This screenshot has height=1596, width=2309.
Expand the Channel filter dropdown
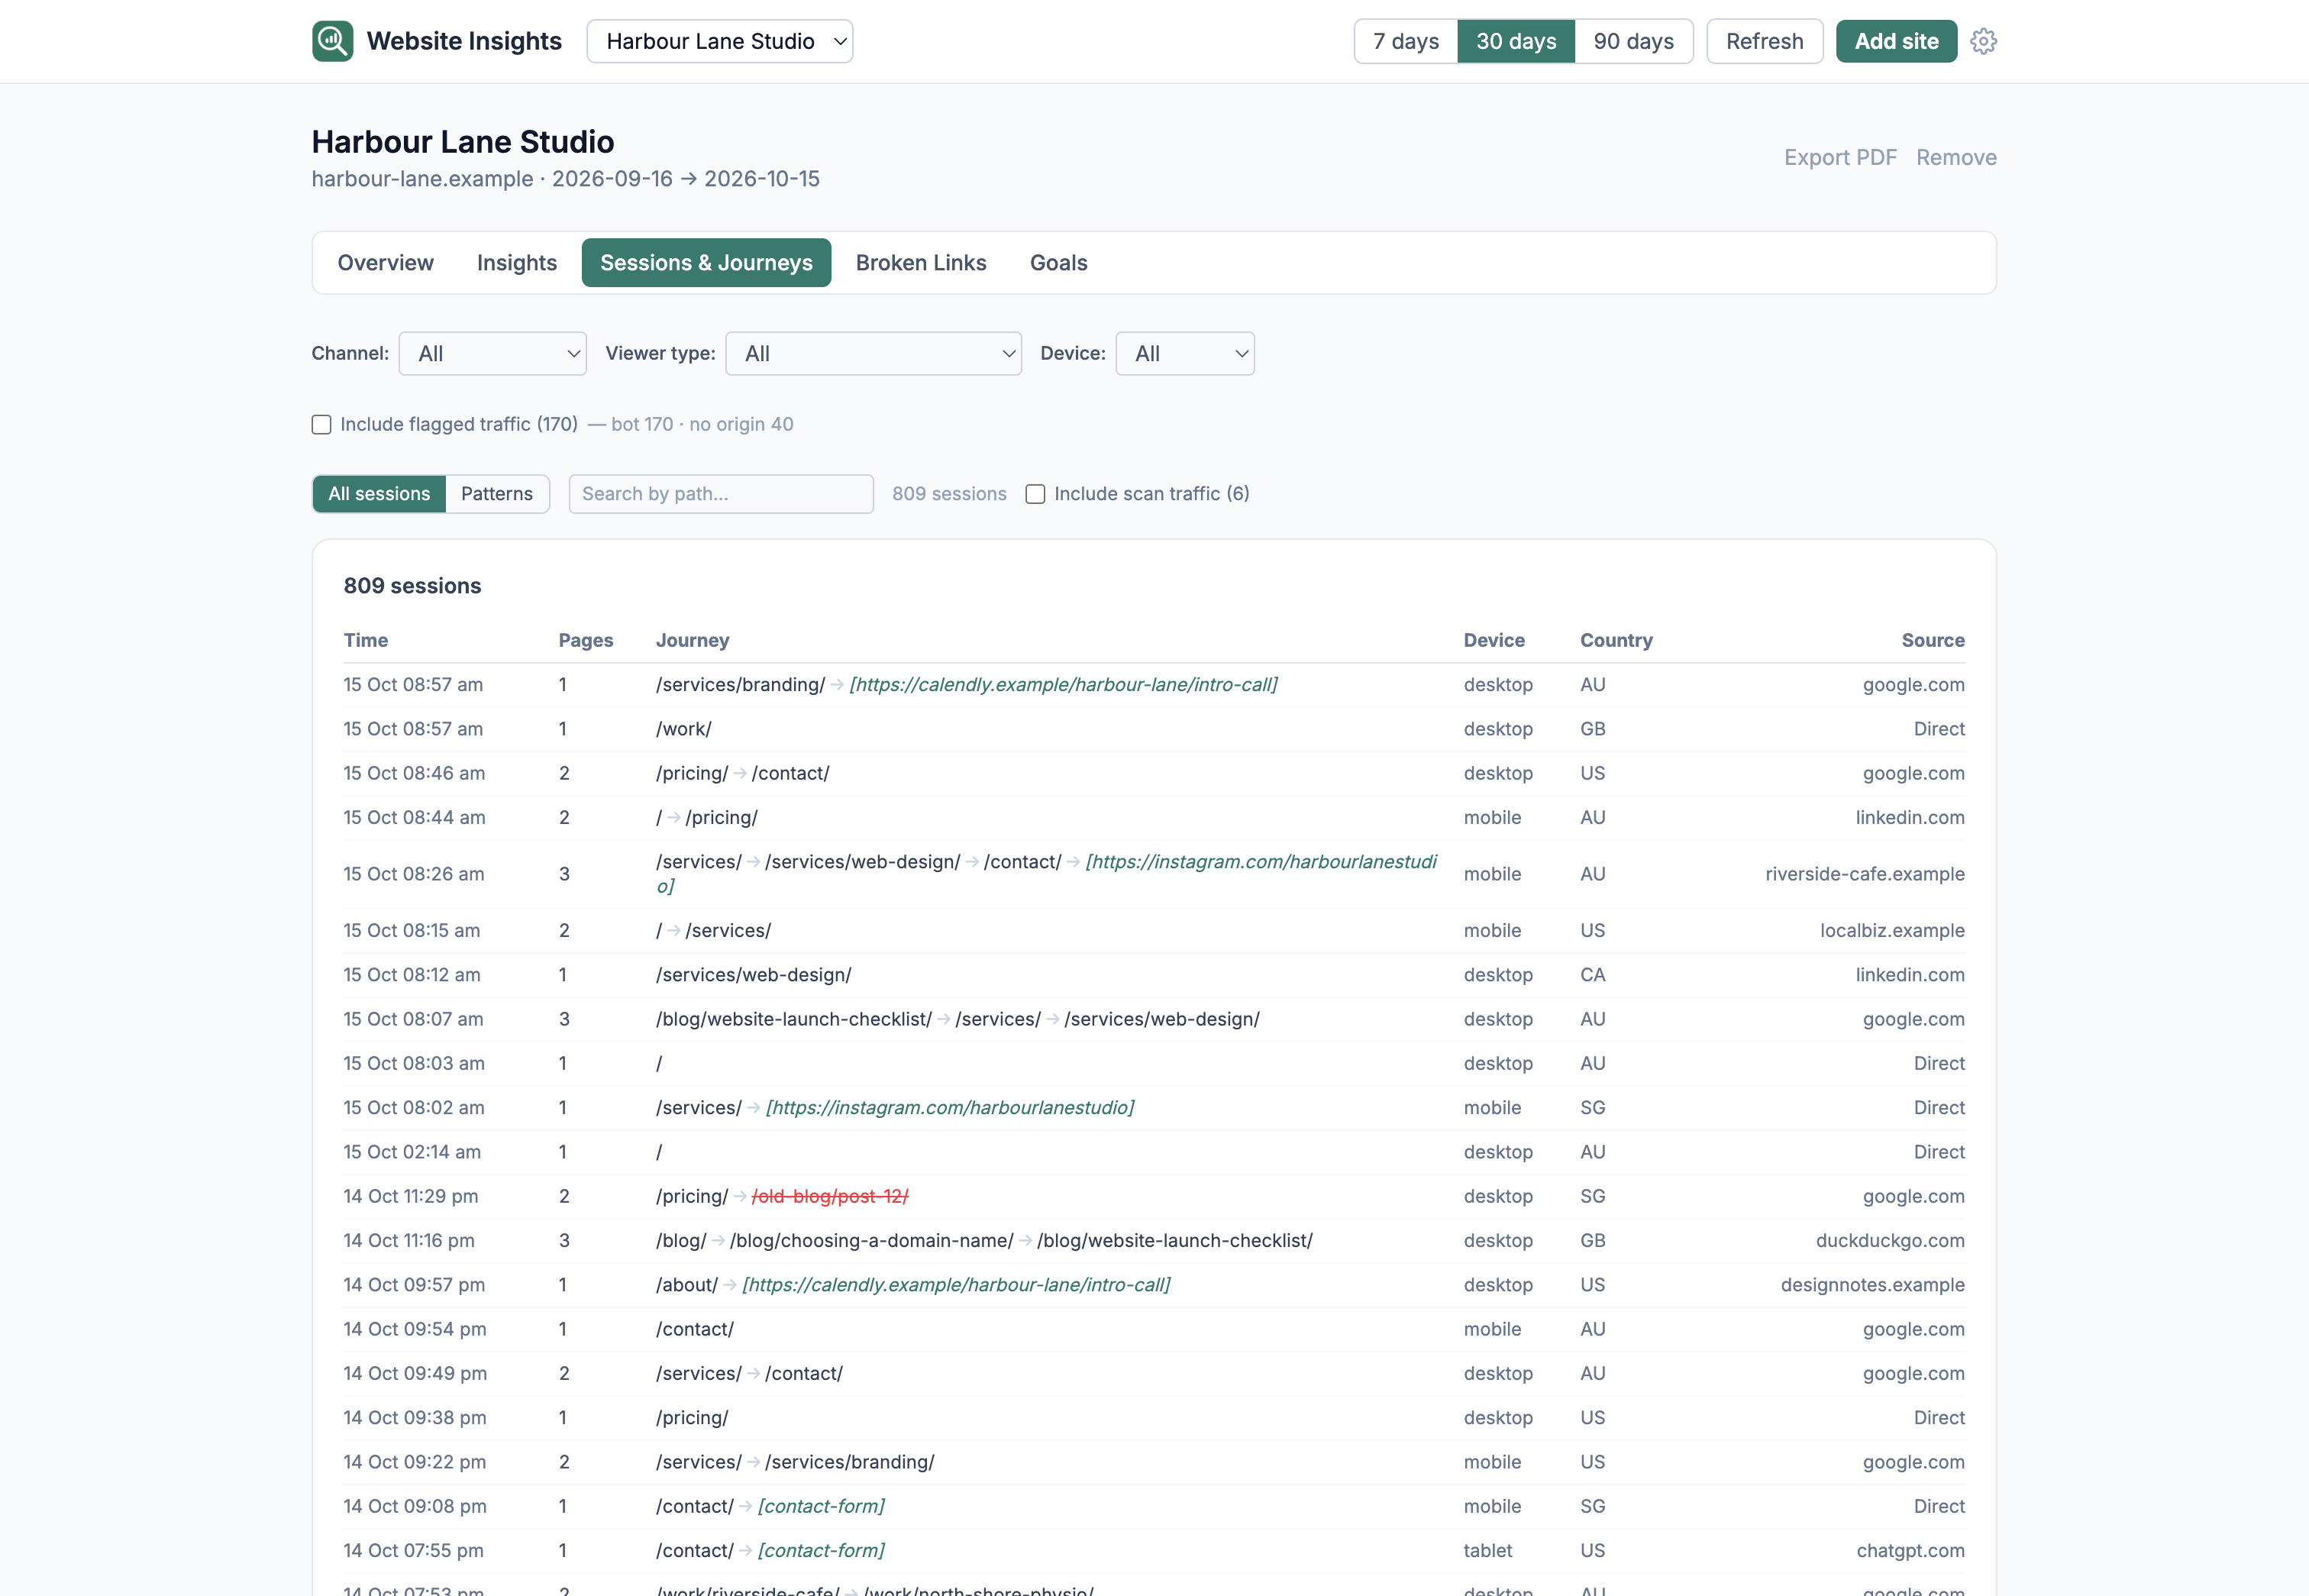click(492, 353)
